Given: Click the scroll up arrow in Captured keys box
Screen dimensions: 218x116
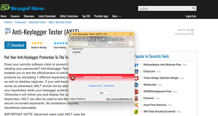Looking at the screenshot, I should [130, 52].
